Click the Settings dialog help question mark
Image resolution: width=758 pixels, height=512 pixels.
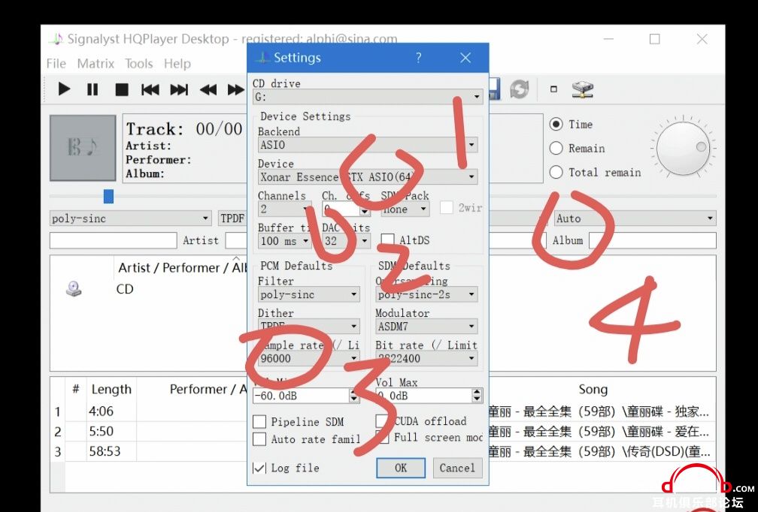tap(419, 58)
